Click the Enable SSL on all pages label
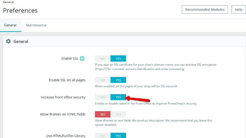Viewport: 246px width, 138px height. (67, 80)
